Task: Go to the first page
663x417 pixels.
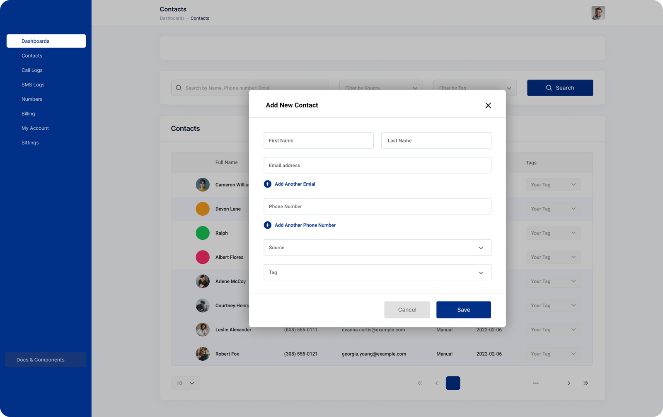Action: (x=420, y=383)
